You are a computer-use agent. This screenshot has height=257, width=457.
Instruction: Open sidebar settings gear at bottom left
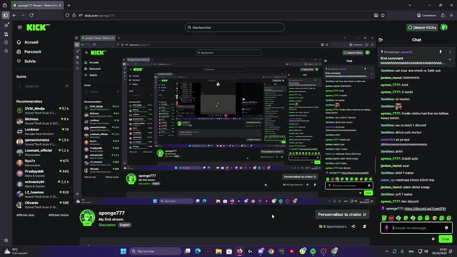tap(6, 241)
